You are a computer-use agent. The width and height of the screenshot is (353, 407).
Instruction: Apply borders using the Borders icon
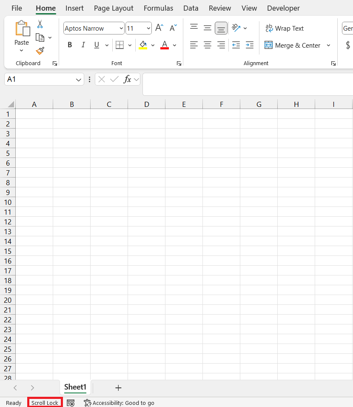pyautogui.click(x=120, y=45)
